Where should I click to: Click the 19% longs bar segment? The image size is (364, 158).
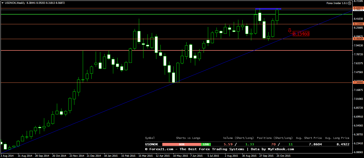tap(206, 145)
